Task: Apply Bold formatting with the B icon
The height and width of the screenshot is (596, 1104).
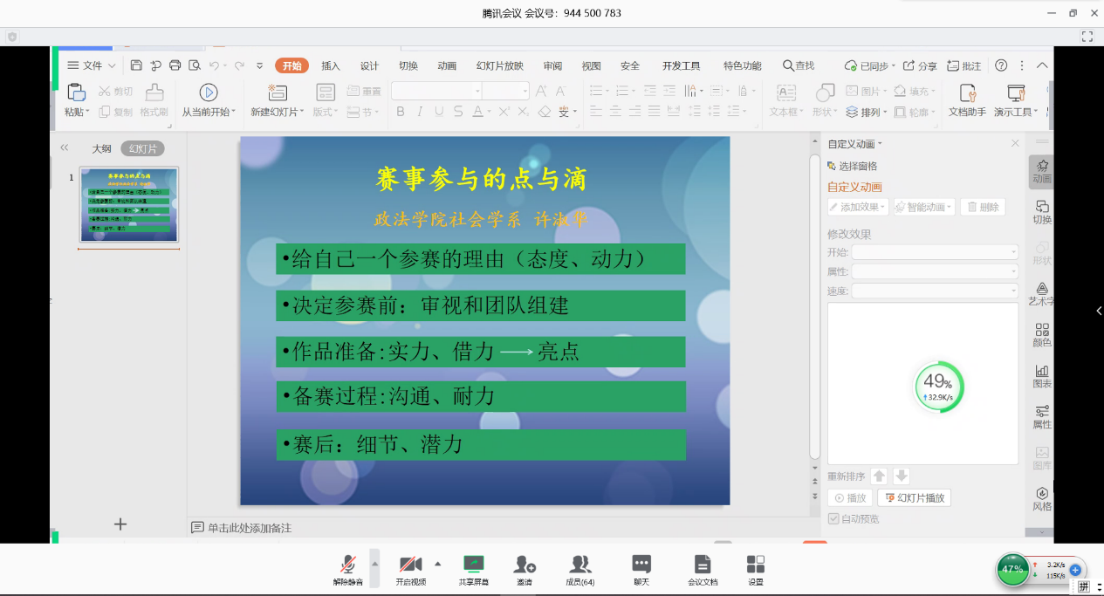Action: 401,112
